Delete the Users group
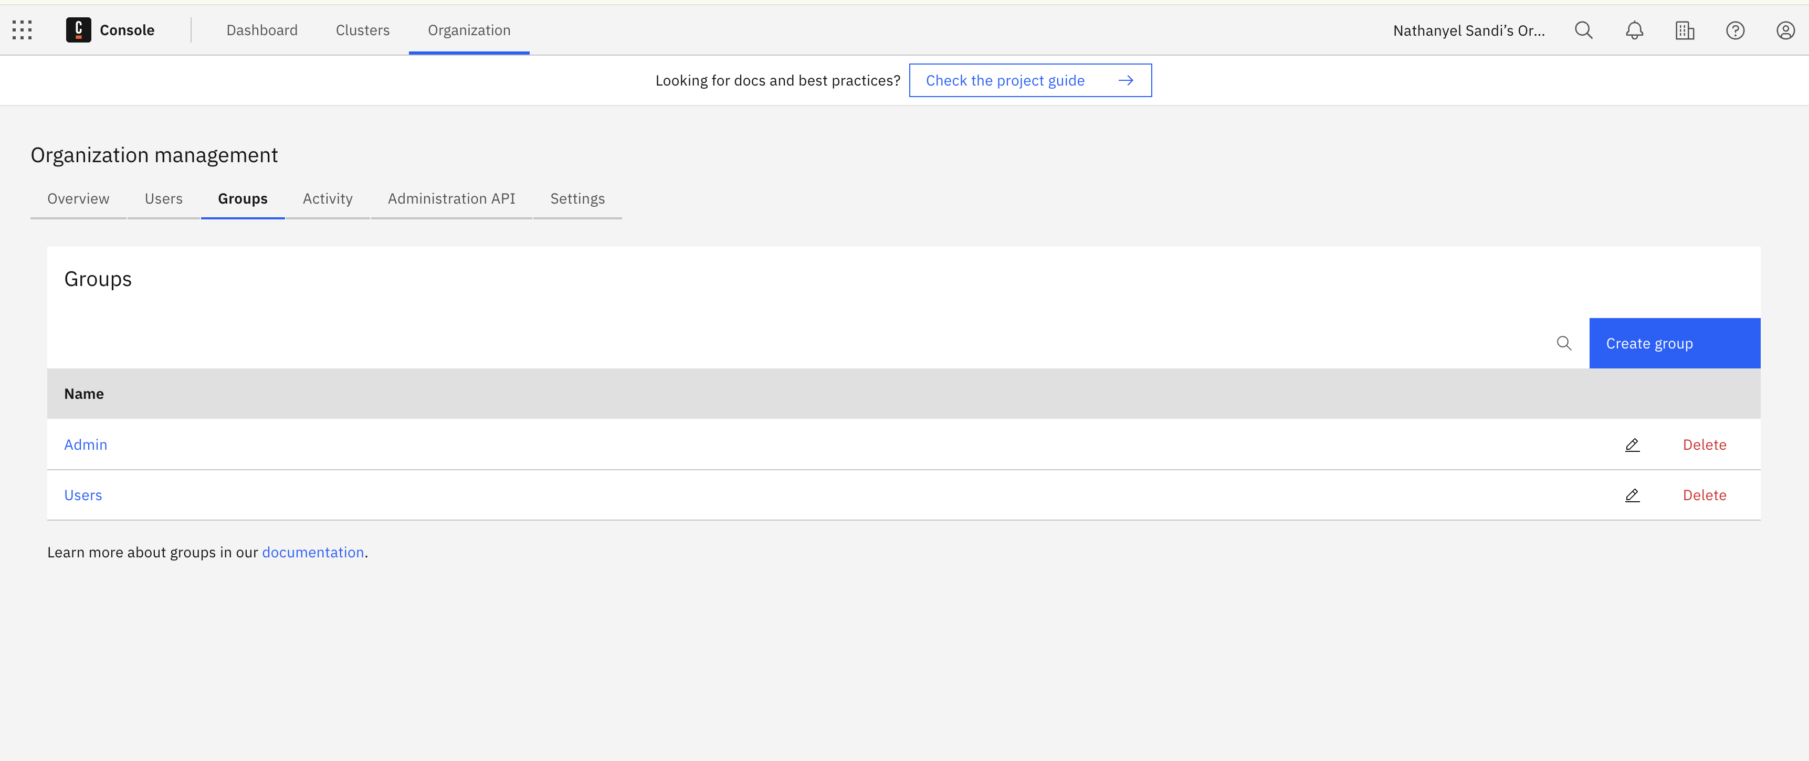Viewport: 1809px width, 761px height. click(1704, 494)
